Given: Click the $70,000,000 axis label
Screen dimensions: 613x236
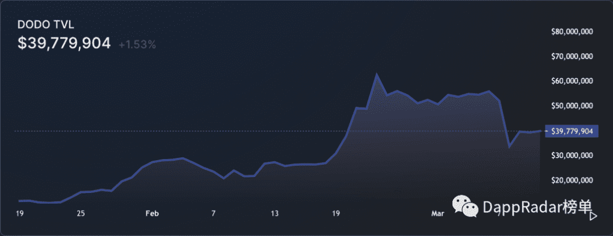Looking at the screenshot, I should [x=572, y=57].
